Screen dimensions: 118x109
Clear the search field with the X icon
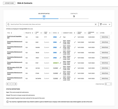[x=96, y=24]
